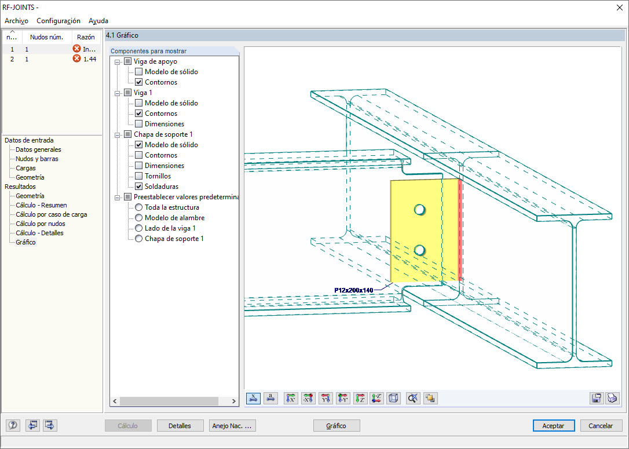Toggle the dimension symbols 'a' display icon
This screenshot has height=449, width=629.
click(271, 399)
